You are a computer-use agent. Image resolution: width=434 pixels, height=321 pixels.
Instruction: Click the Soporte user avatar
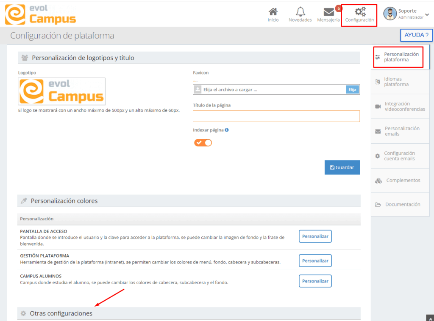390,14
